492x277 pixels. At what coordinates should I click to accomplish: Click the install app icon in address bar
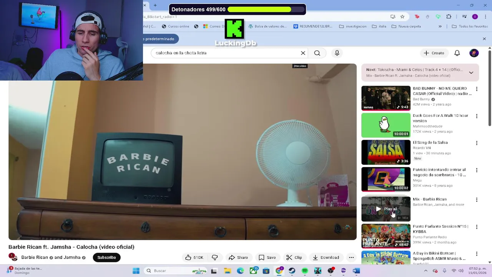[x=393, y=17]
